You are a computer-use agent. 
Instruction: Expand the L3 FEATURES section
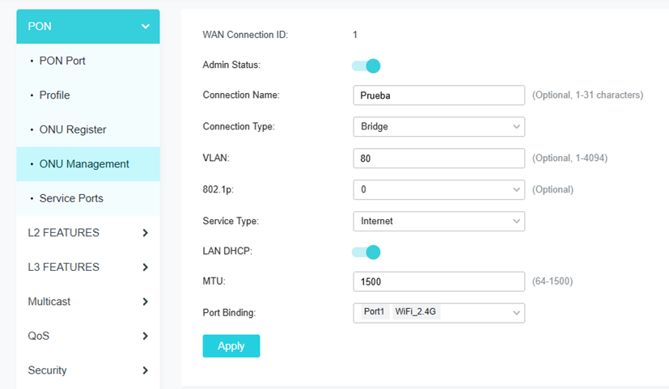pyautogui.click(x=88, y=267)
